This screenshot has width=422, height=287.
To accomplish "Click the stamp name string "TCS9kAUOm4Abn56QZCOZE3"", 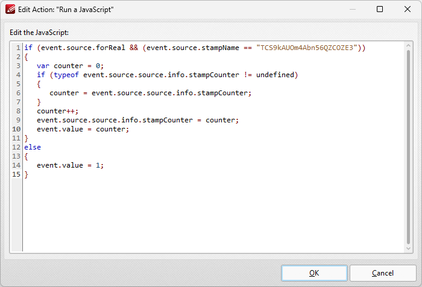I will click(307, 48).
